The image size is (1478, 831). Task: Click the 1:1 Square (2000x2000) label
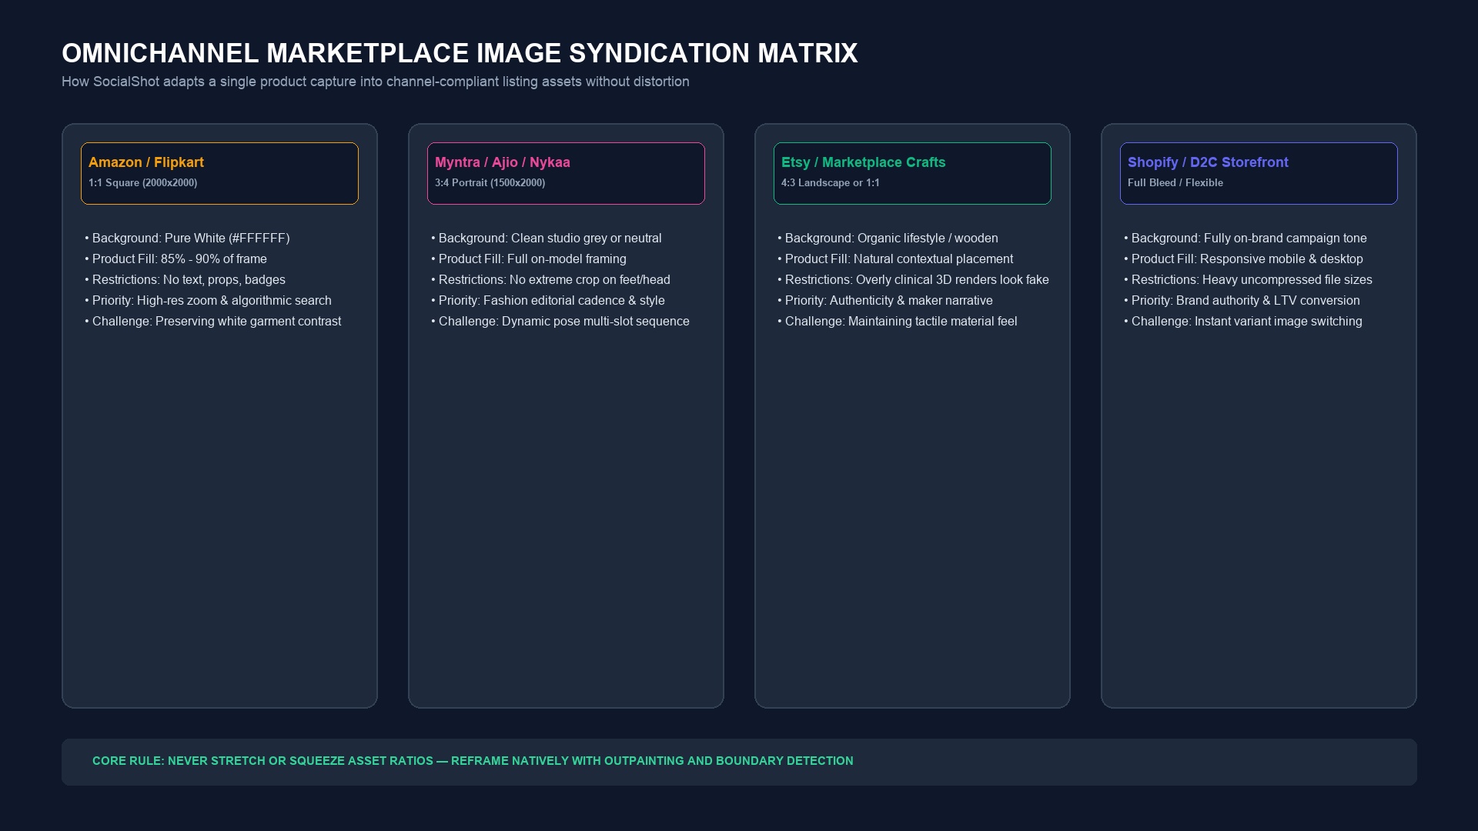[x=143, y=183]
